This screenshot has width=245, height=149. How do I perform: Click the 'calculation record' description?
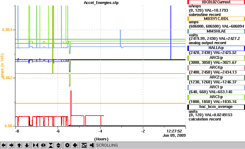coord(205,119)
